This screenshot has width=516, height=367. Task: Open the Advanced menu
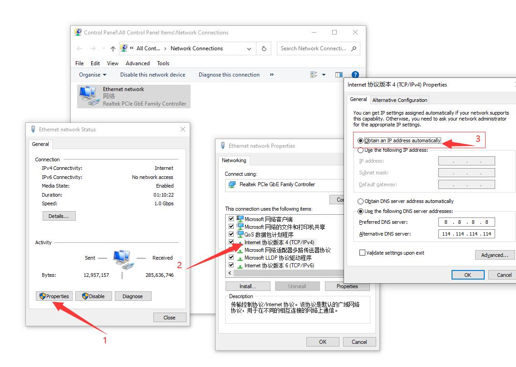[138, 63]
